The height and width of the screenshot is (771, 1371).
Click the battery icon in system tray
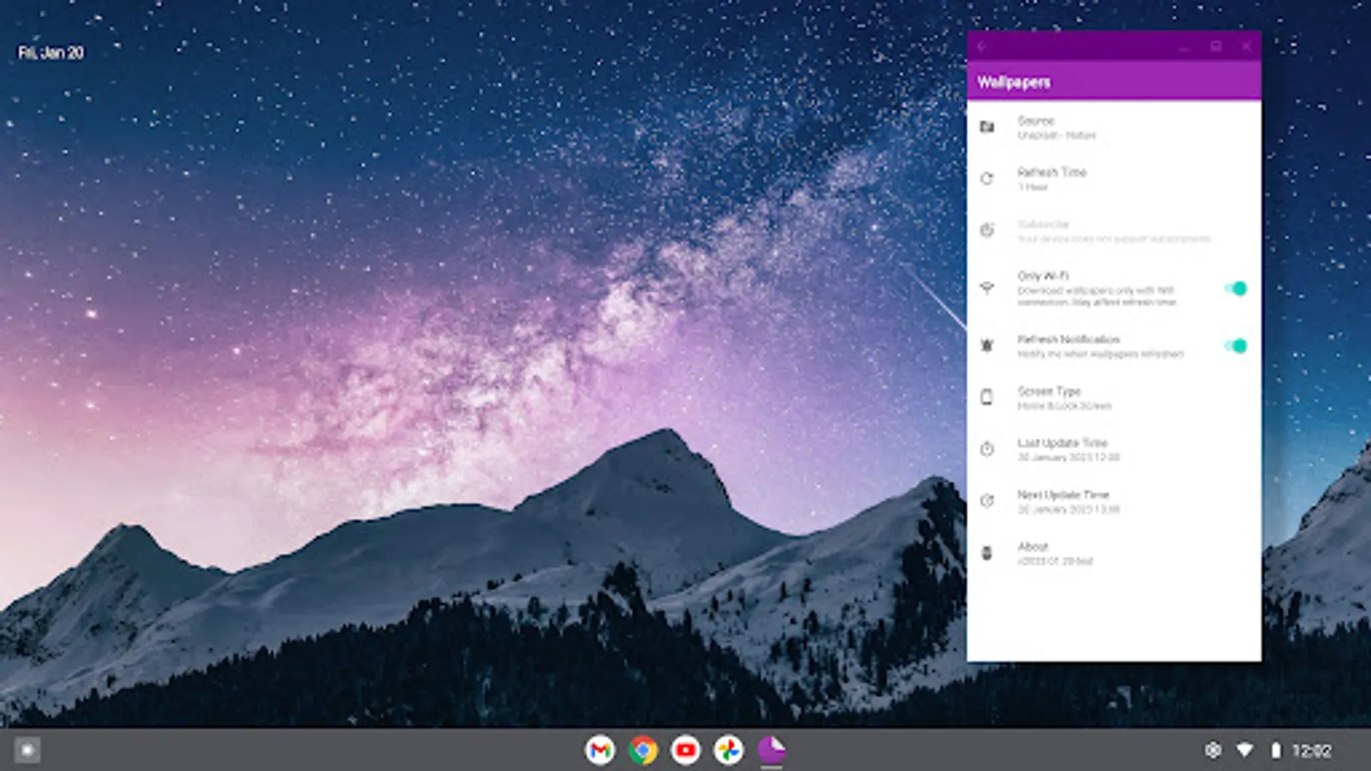click(1275, 750)
